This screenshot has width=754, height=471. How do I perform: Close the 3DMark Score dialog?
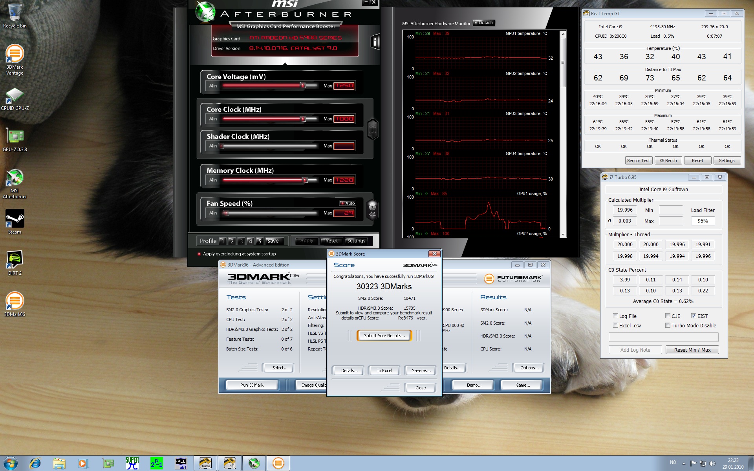click(420, 388)
